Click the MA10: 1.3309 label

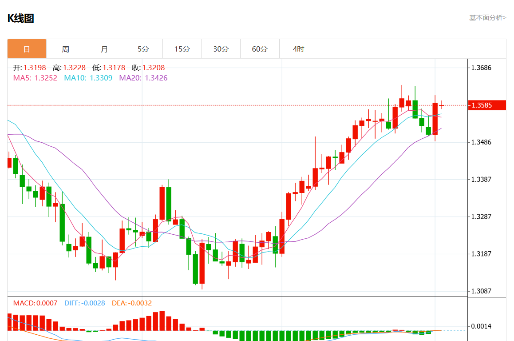pyautogui.click(x=88, y=78)
